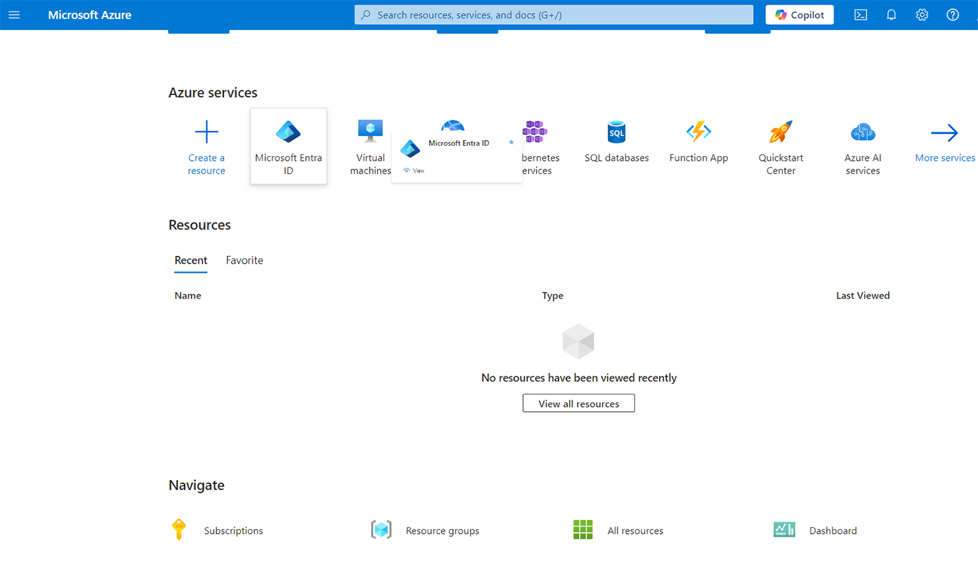Focus the search resources and docs box

click(554, 15)
